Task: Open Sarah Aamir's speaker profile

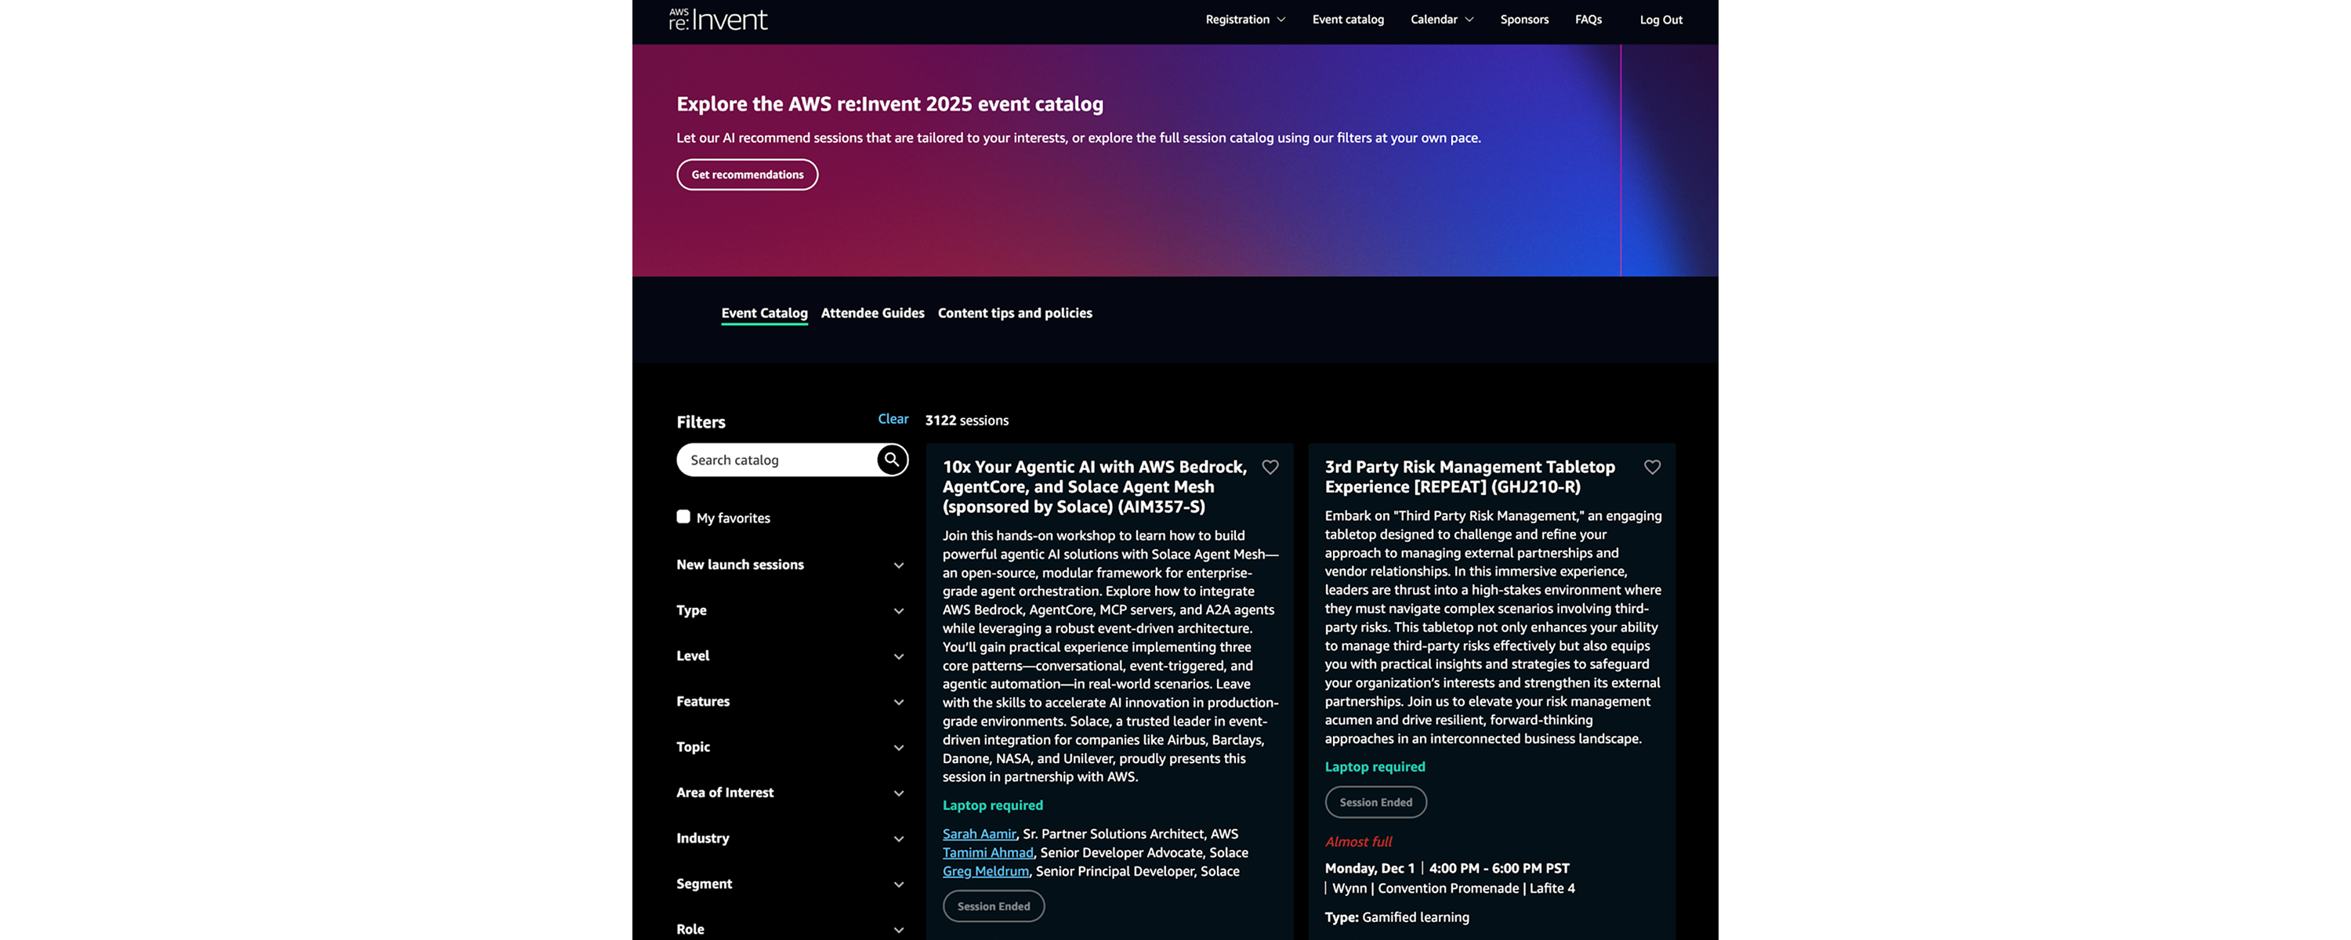Action: (980, 834)
